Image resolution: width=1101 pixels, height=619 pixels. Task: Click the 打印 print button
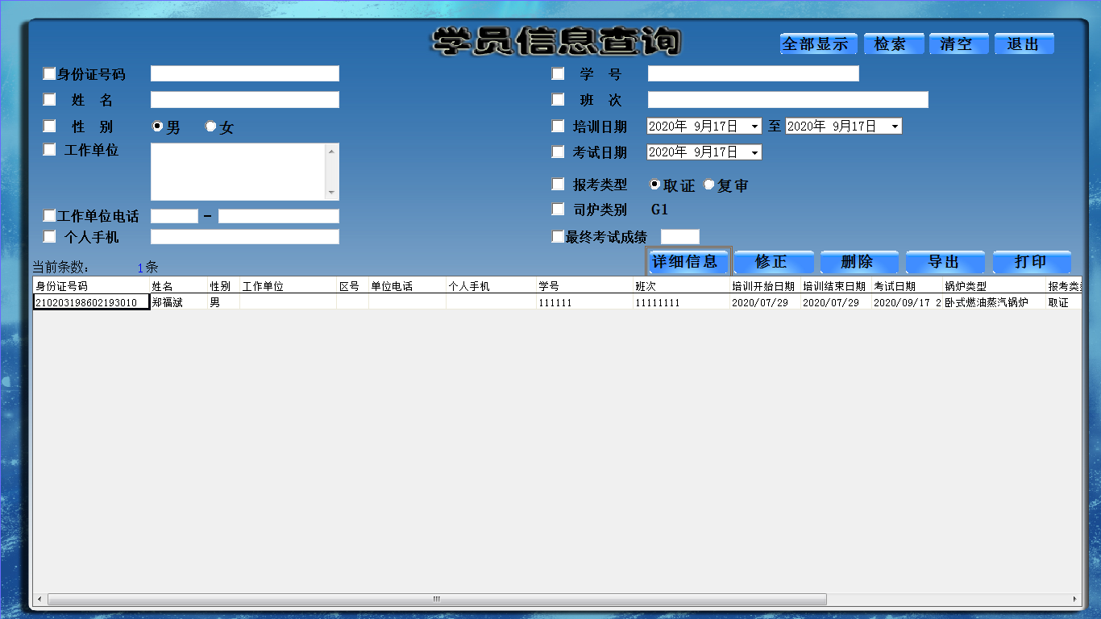coord(1032,262)
